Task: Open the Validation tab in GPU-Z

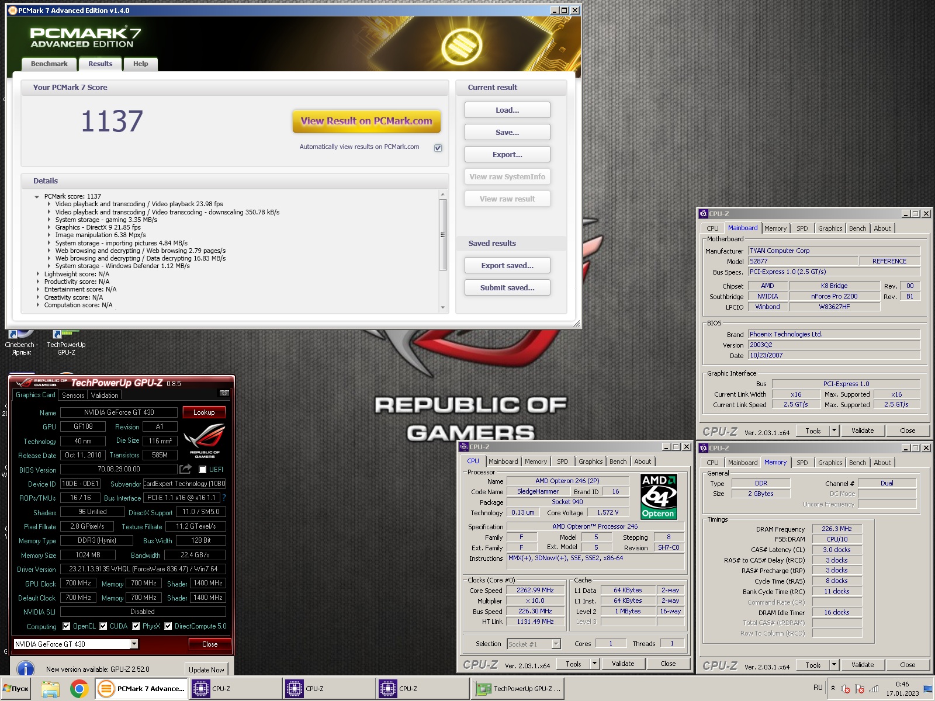Action: point(105,395)
